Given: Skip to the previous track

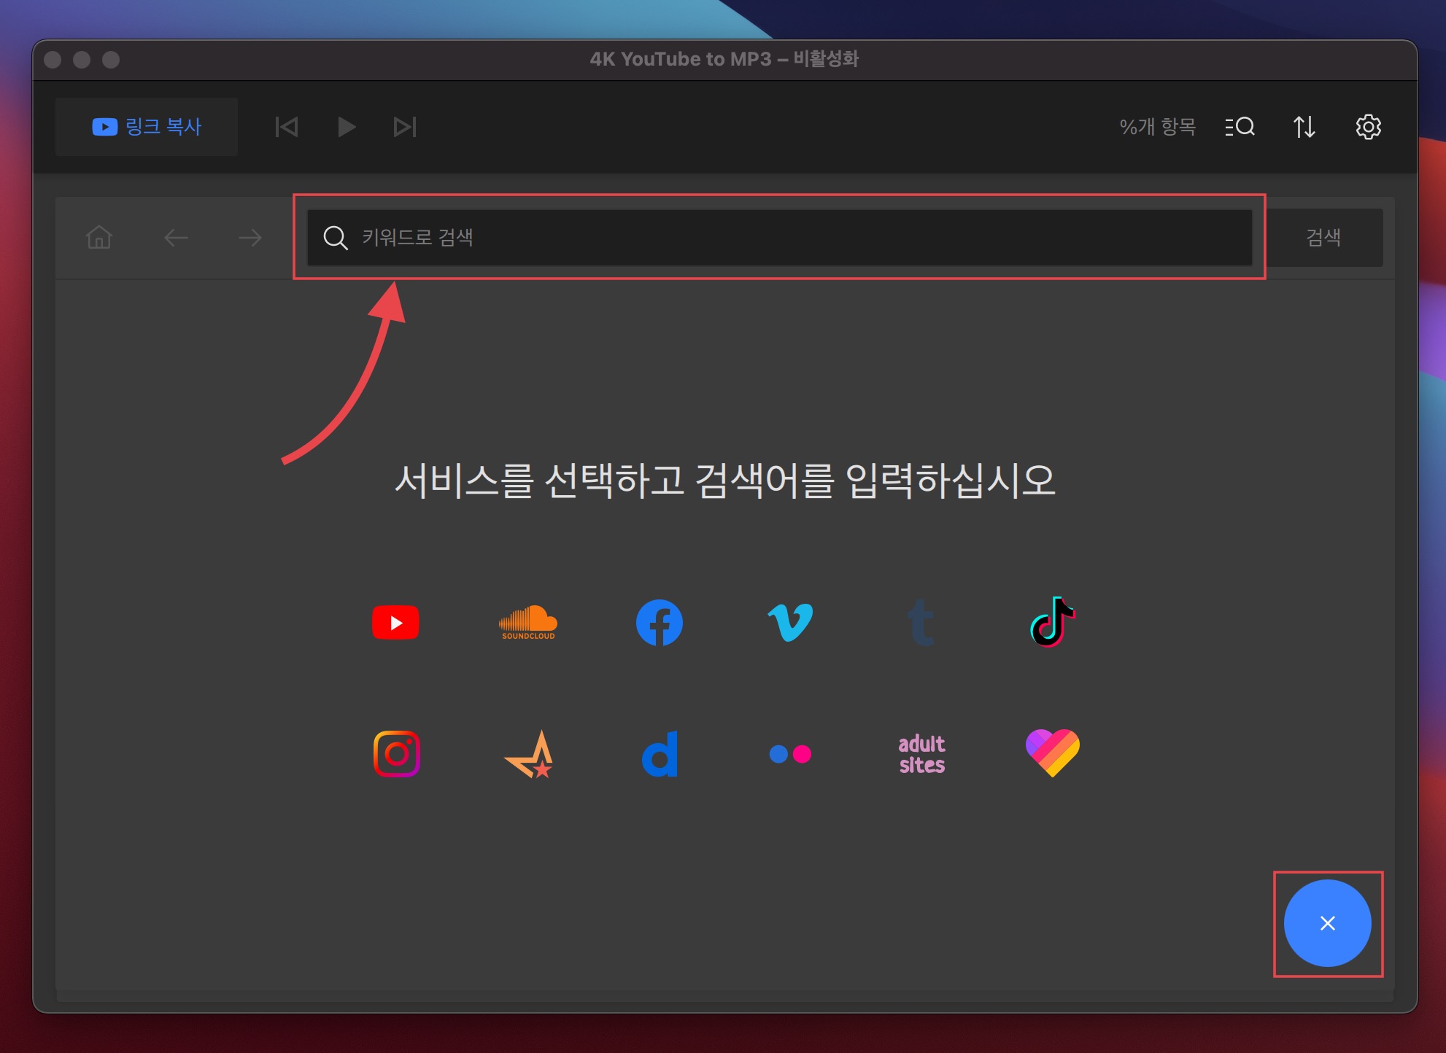Looking at the screenshot, I should point(287,127).
